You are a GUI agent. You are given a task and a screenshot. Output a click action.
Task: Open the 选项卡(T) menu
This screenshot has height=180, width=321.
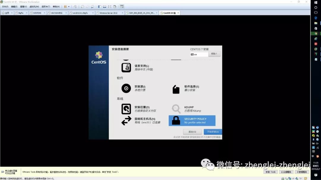(46, 7)
